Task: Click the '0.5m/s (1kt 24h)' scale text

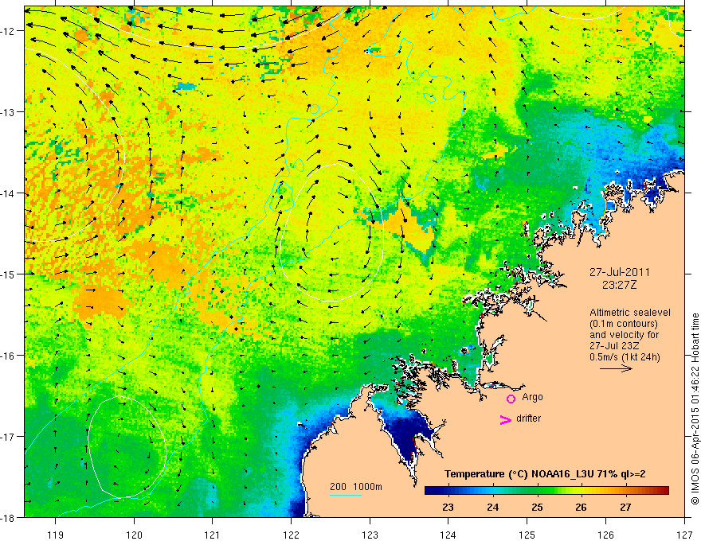Action: pos(625,357)
